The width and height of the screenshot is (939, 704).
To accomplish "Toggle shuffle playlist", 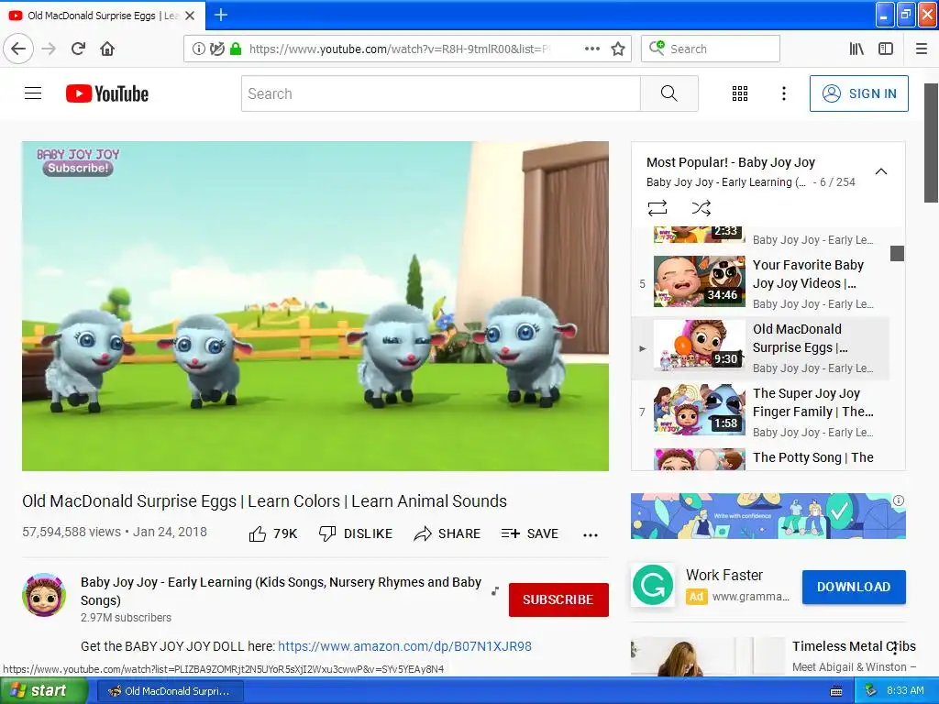I will click(701, 208).
